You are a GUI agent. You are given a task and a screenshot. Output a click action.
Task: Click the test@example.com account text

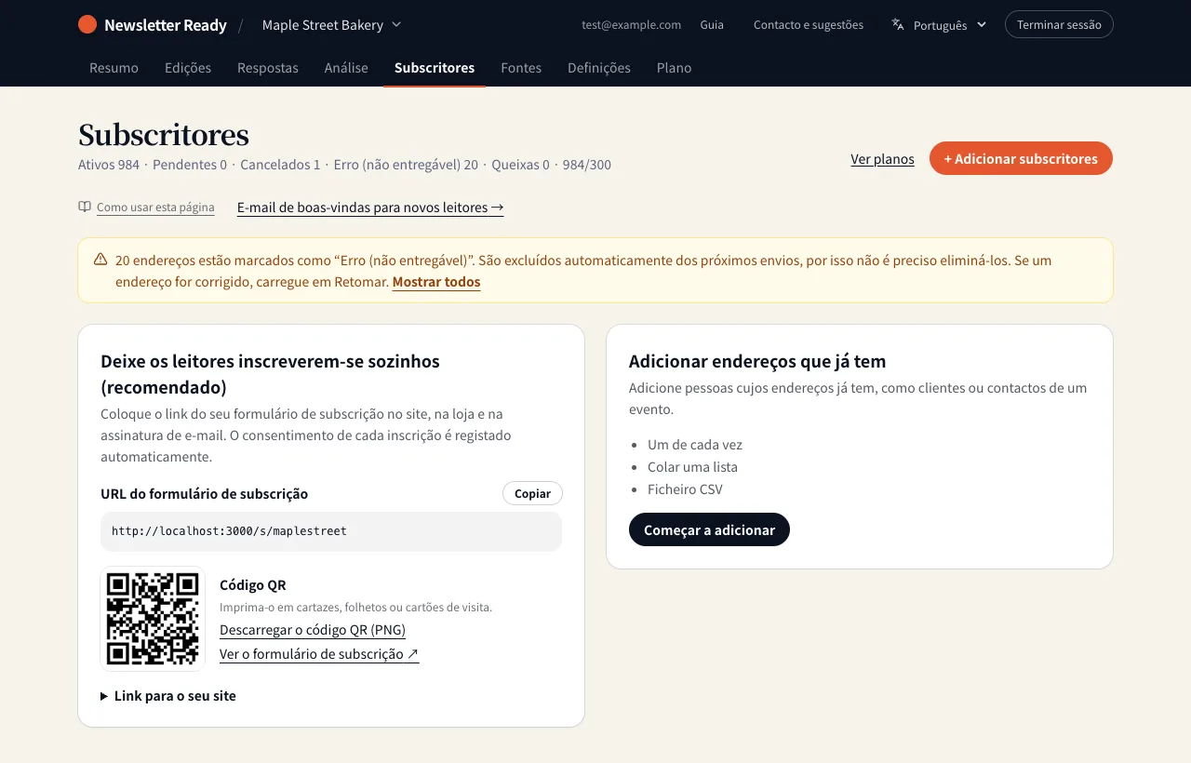pos(632,24)
